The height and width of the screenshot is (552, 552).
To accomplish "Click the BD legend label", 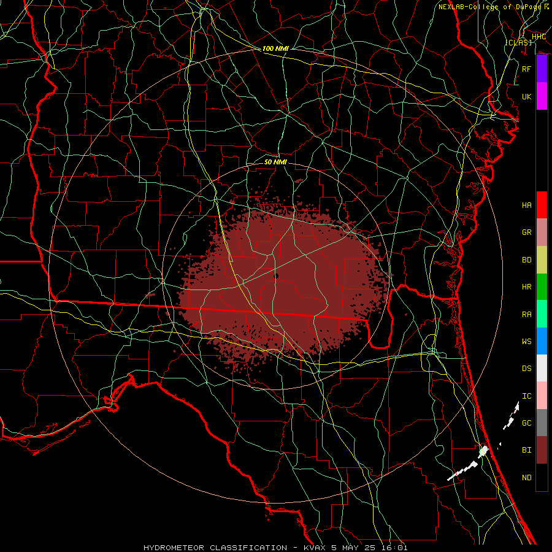I will 527,260.
